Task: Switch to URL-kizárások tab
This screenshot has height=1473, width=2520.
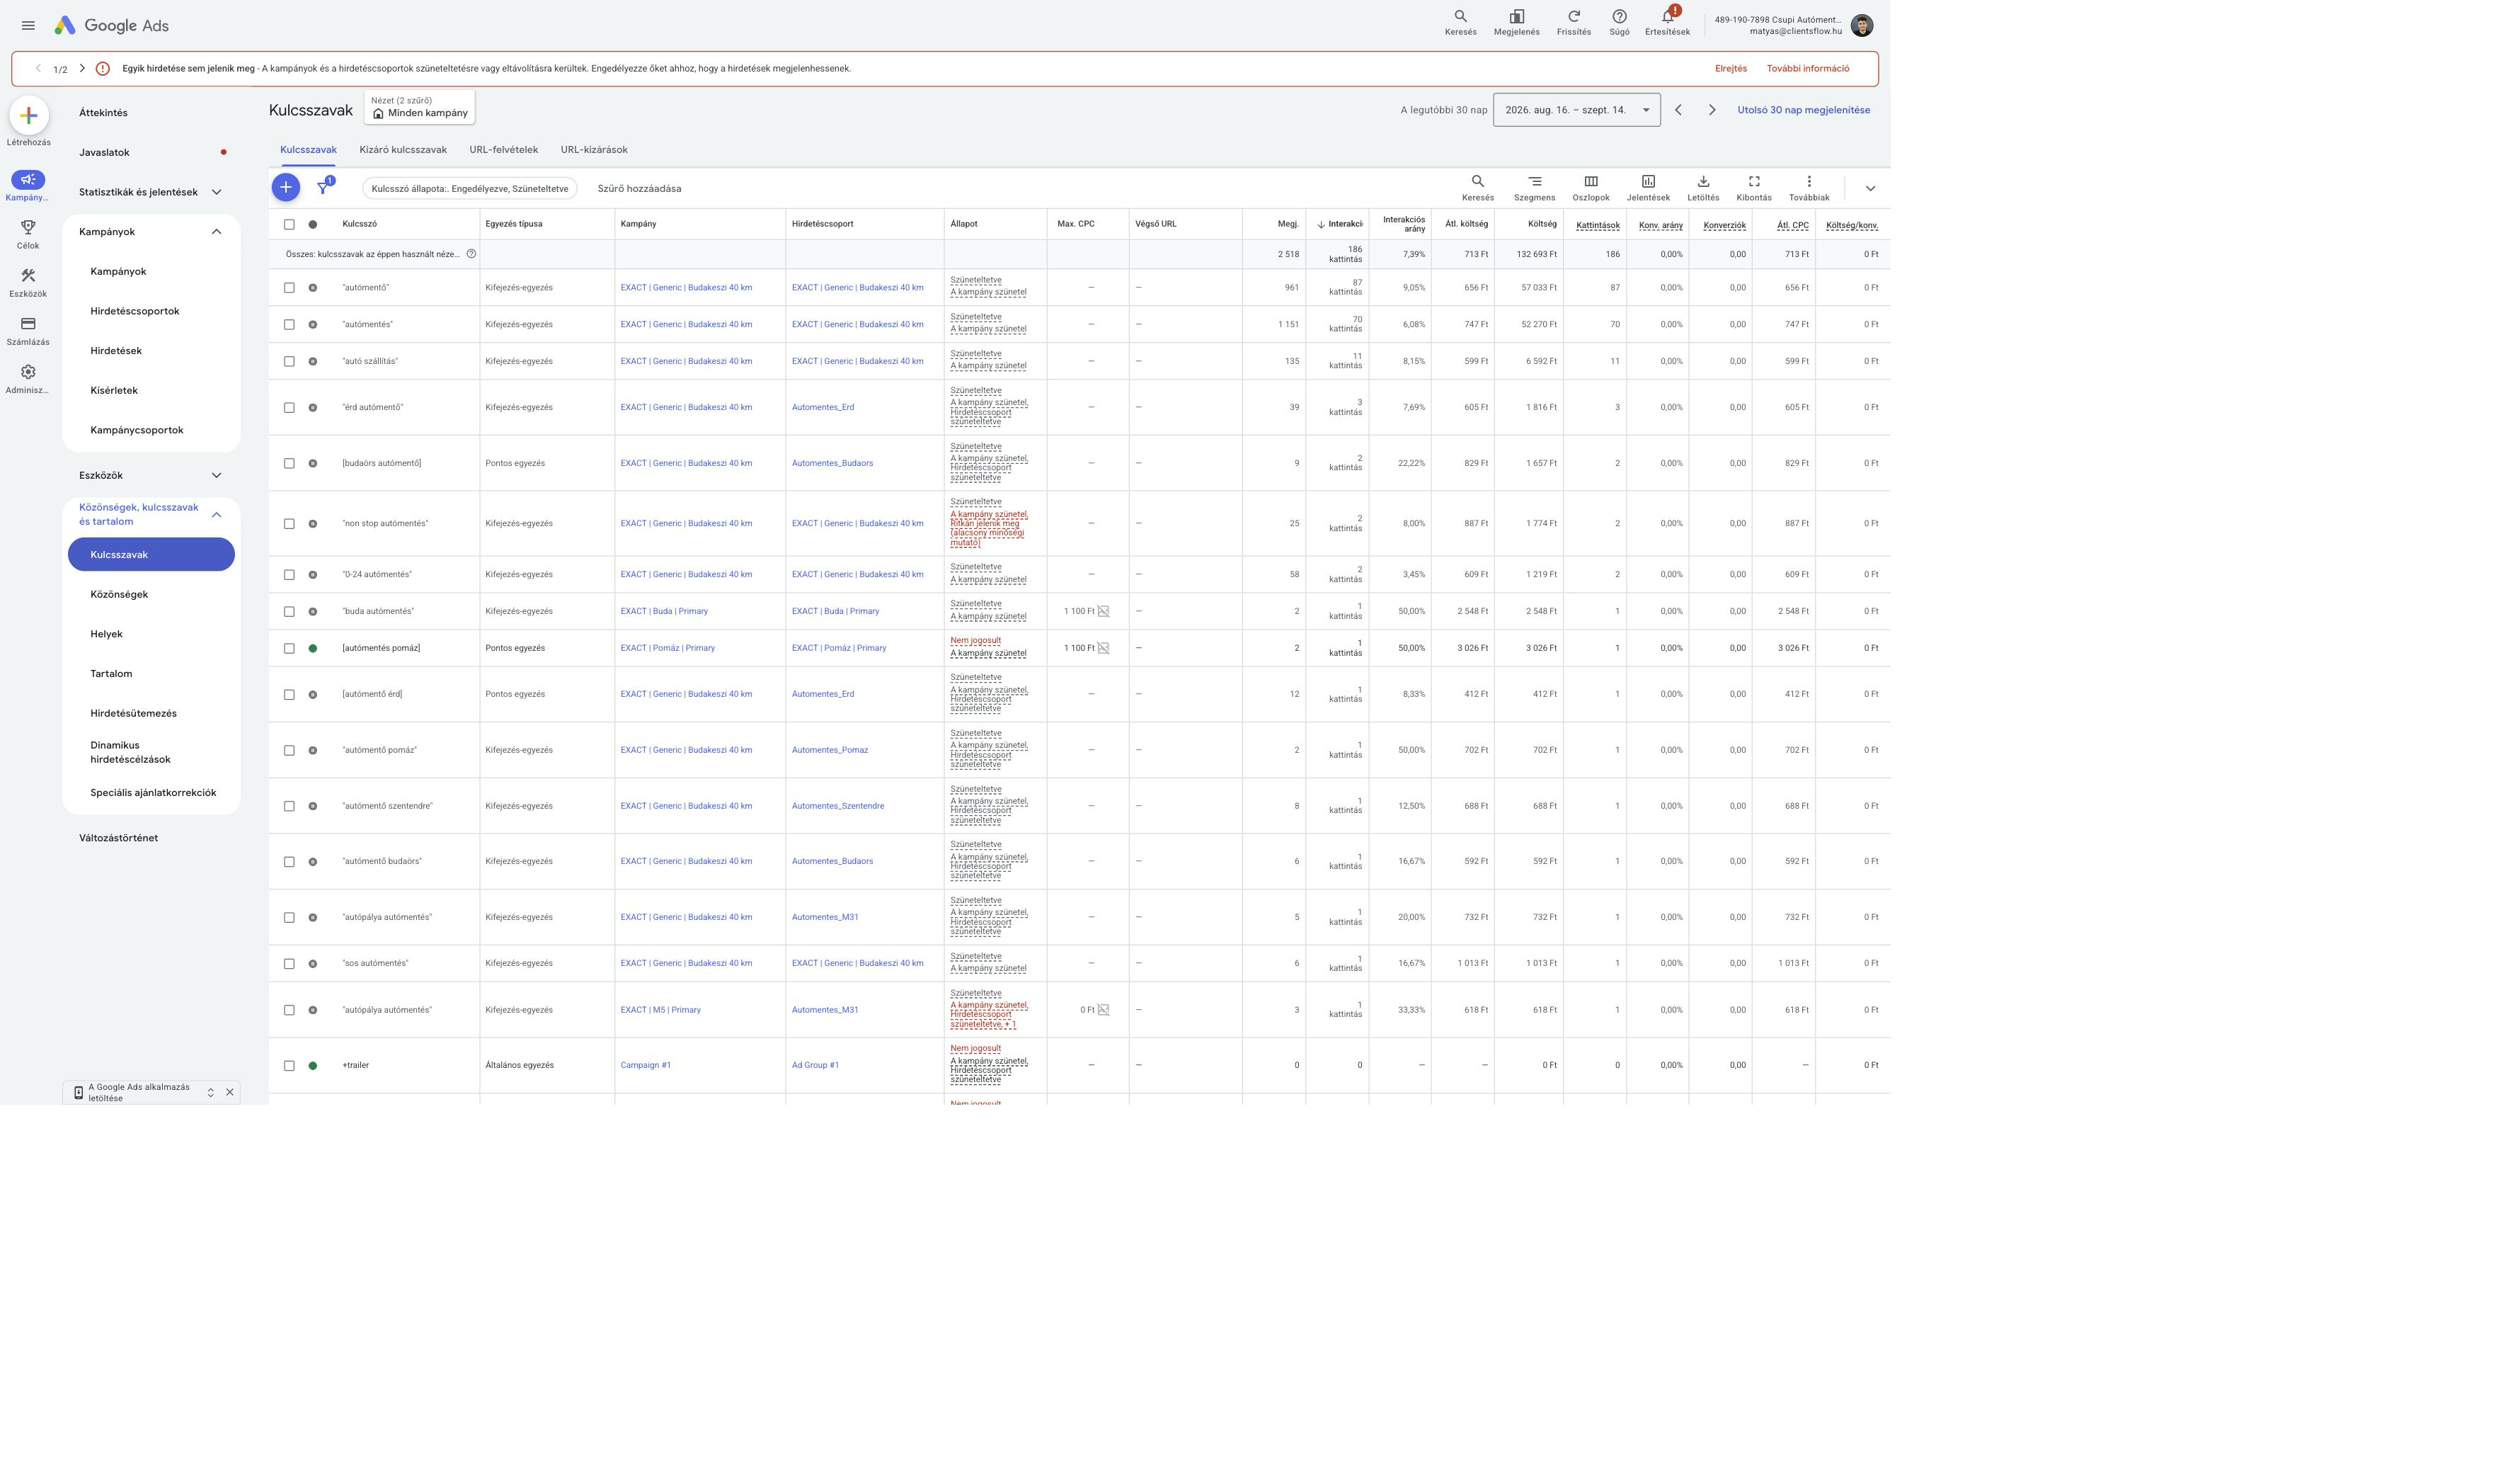Action: [x=594, y=150]
